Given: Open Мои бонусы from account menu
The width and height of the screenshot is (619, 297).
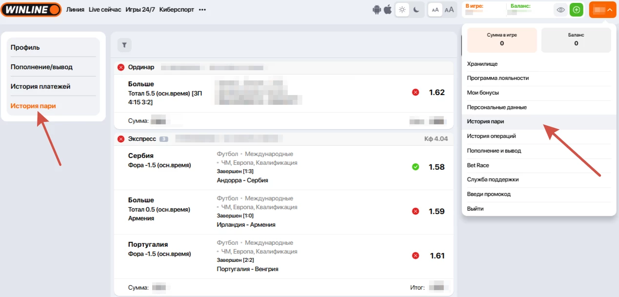Looking at the screenshot, I should click(483, 93).
